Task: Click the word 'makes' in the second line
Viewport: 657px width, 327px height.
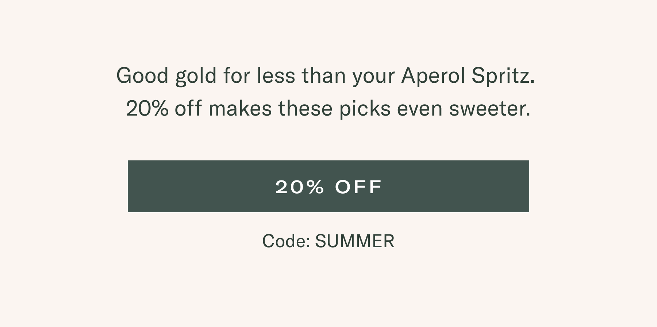Action: (x=240, y=109)
